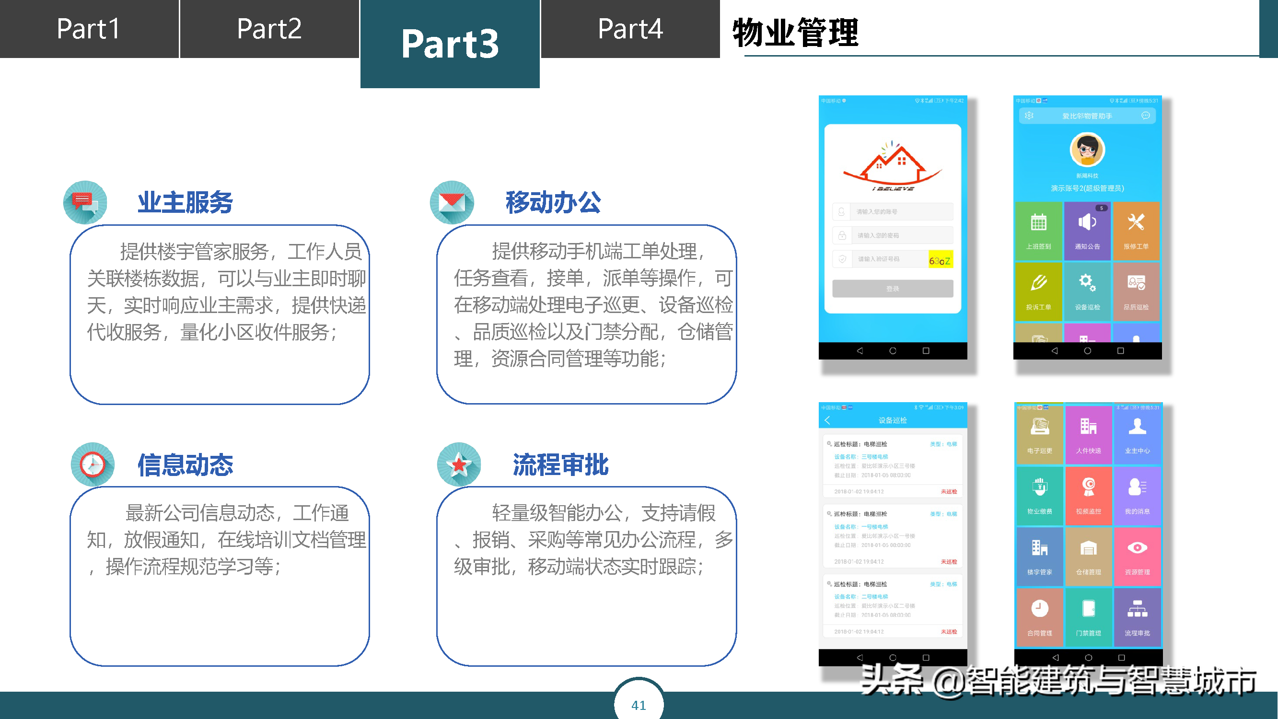The image size is (1278, 719).
Task: Open the 我的消息 tile
Action: pyautogui.click(x=1137, y=496)
